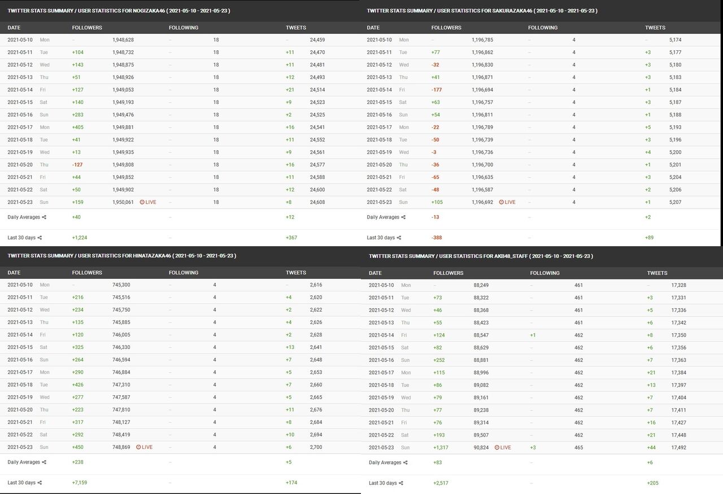Click follower count 745,300 in HINATAZAKA46 table
Viewport: 723px width, 494px height.
(x=121, y=285)
